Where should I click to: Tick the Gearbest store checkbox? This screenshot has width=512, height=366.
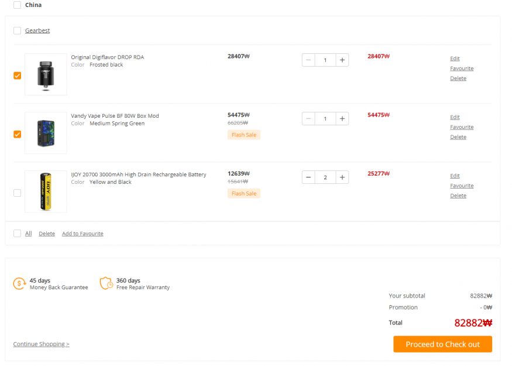point(18,30)
